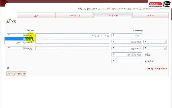Go to the مرور (browse) tab
The height and width of the screenshot is (108, 172).
click(36, 15)
